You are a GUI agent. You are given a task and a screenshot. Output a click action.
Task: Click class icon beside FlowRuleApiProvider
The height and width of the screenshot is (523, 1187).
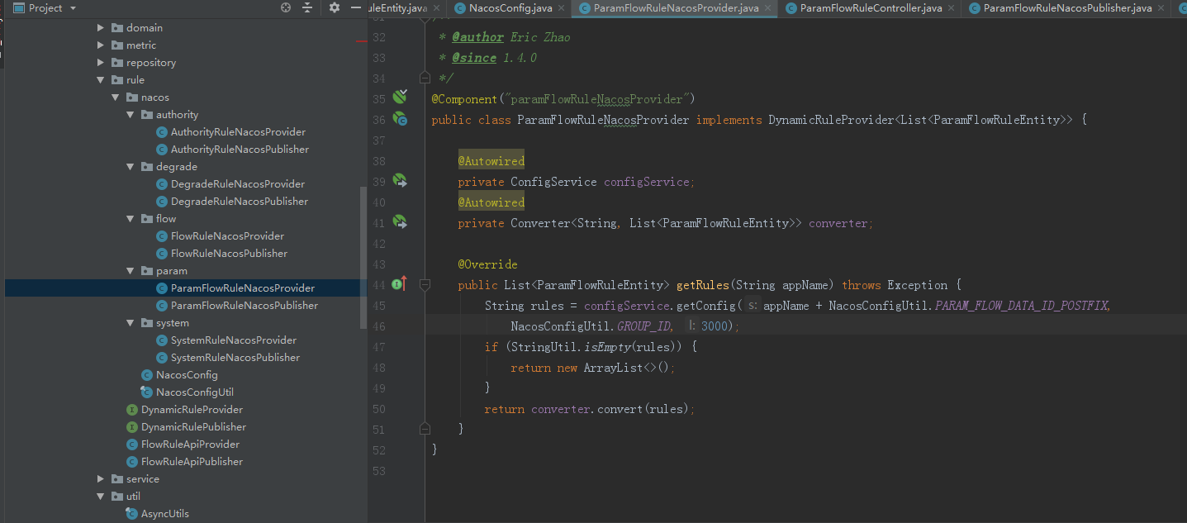click(132, 445)
